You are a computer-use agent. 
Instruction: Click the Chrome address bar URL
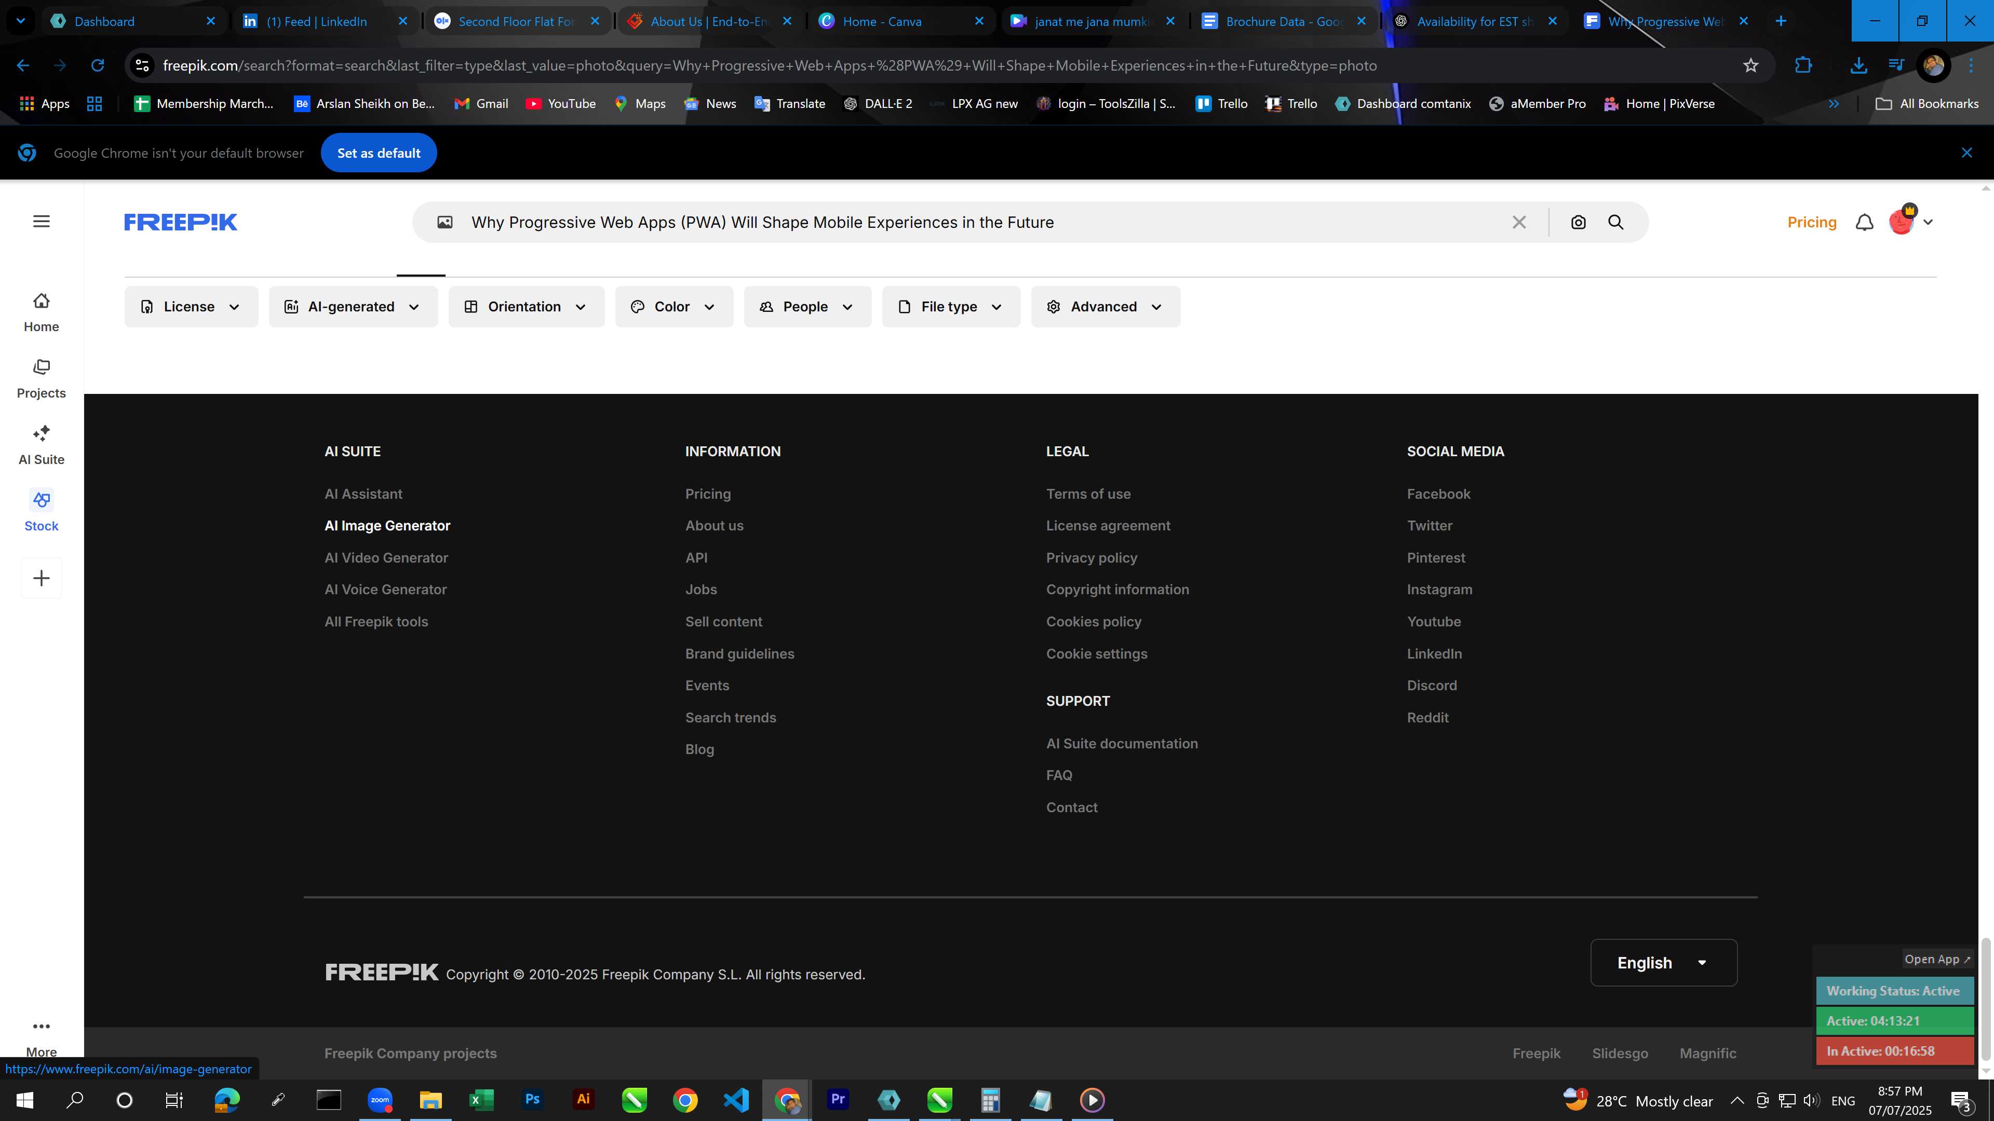[770, 66]
